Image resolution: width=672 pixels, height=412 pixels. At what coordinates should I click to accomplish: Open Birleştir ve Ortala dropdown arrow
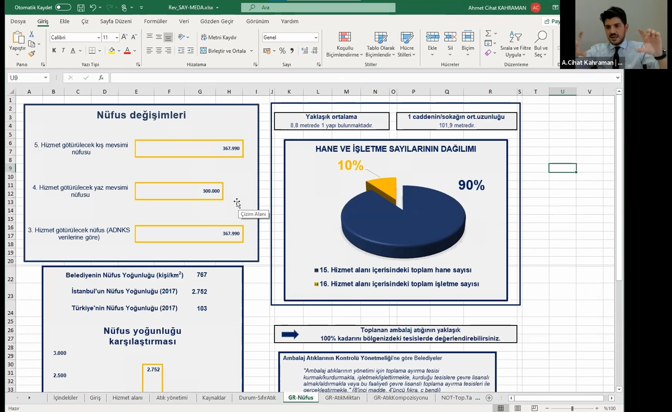pos(252,51)
